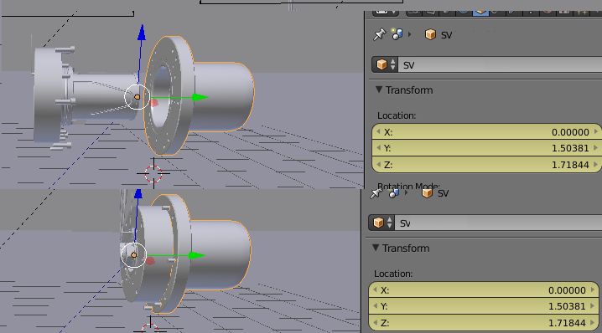Viewport: 602px width, 333px height.
Task: Decrease lower Location Y with its left arrow
Action: coord(375,306)
